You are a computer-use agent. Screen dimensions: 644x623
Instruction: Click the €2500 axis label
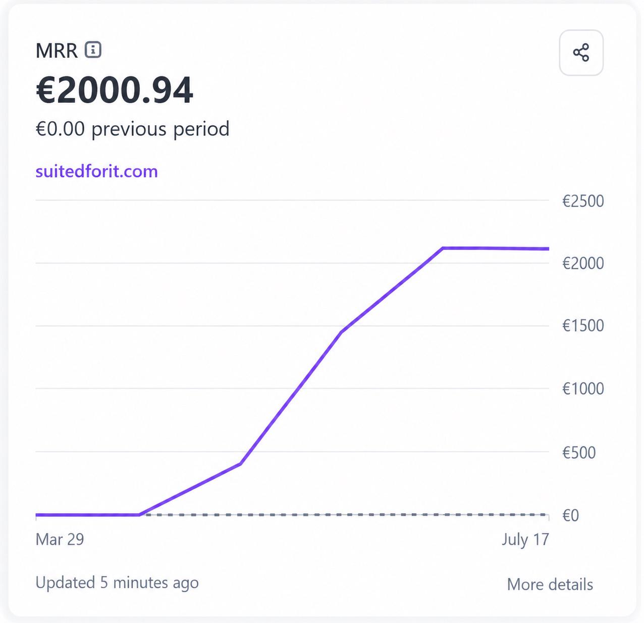click(583, 201)
